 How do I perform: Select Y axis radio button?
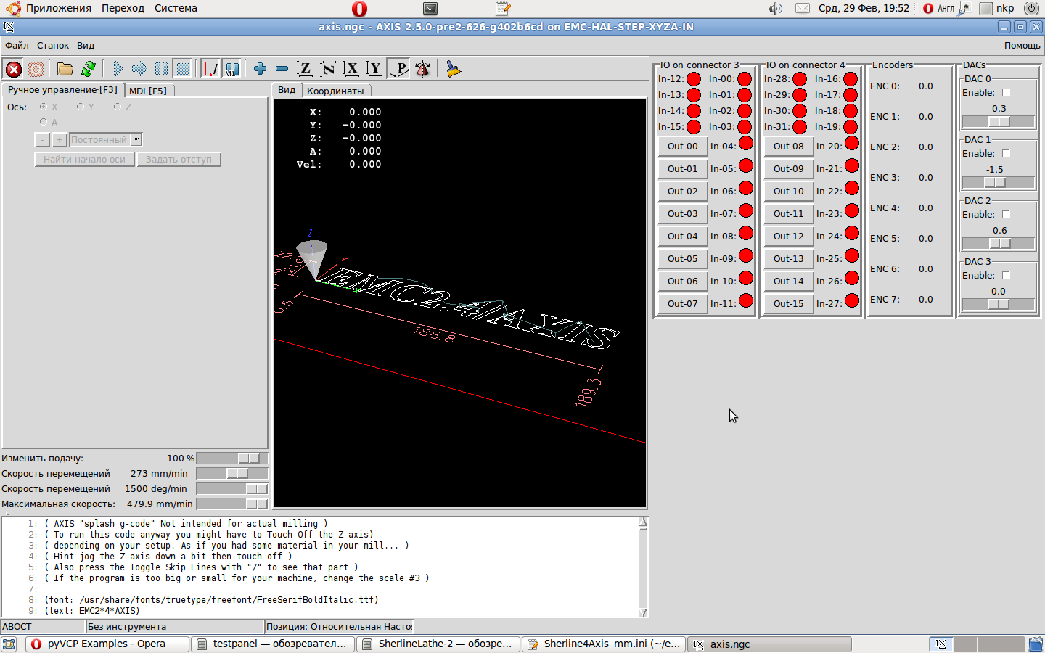click(x=81, y=107)
